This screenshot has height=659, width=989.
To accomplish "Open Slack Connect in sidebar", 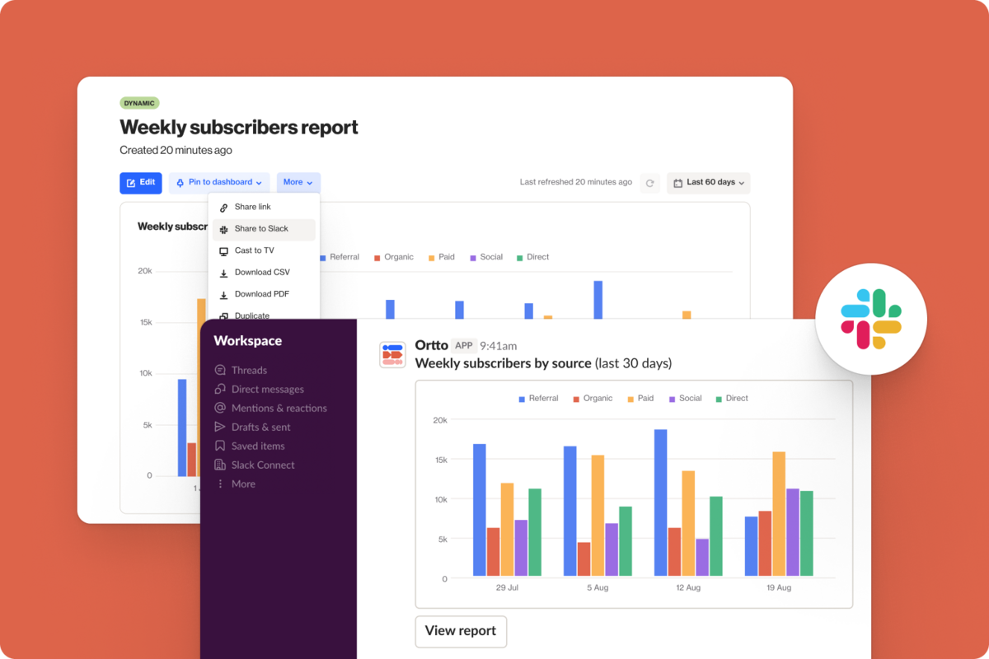I will click(262, 465).
